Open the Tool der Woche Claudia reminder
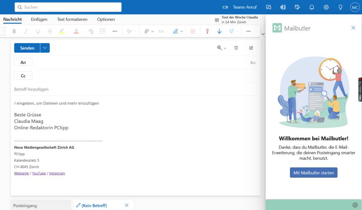Viewport: 362px width, 210px height. tap(237, 20)
